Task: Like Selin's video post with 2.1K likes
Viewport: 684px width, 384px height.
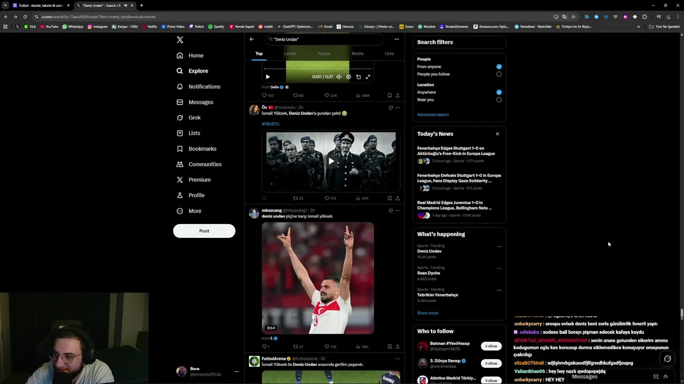Action: click(331, 95)
